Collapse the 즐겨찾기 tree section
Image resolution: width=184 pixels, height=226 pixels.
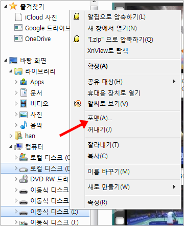tap(6, 7)
